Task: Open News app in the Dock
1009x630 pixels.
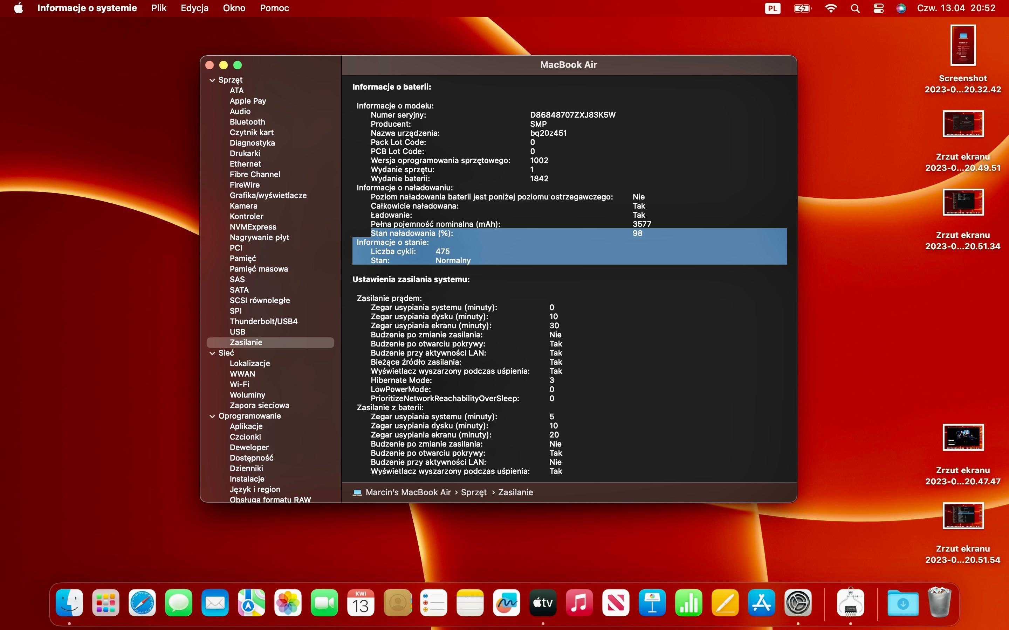Action: coord(616,602)
